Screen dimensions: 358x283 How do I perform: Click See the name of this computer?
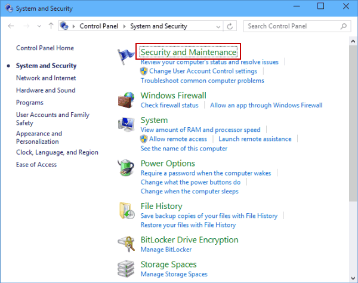pyautogui.click(x=184, y=149)
